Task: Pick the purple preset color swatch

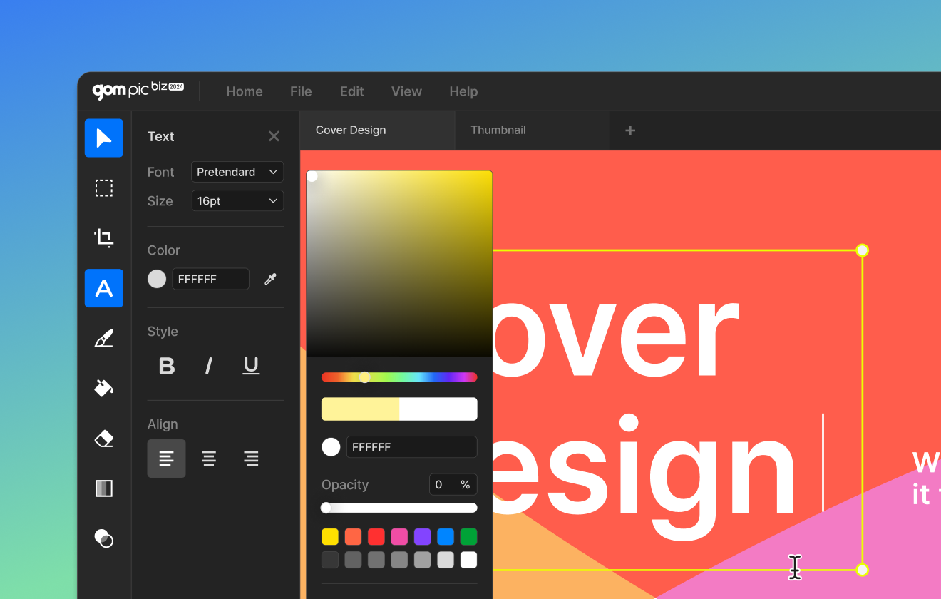Action: [x=422, y=536]
